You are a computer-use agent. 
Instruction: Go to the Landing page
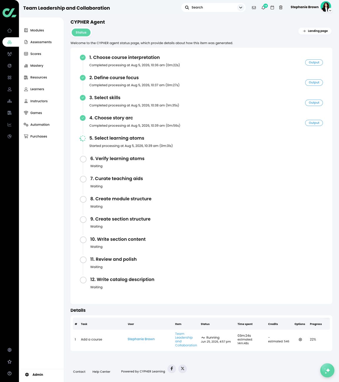(315, 31)
